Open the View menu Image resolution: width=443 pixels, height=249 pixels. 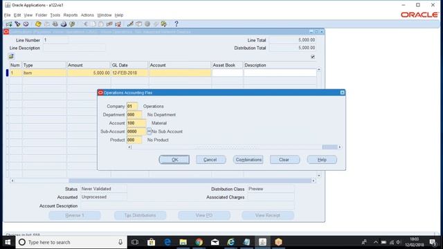[28, 15]
